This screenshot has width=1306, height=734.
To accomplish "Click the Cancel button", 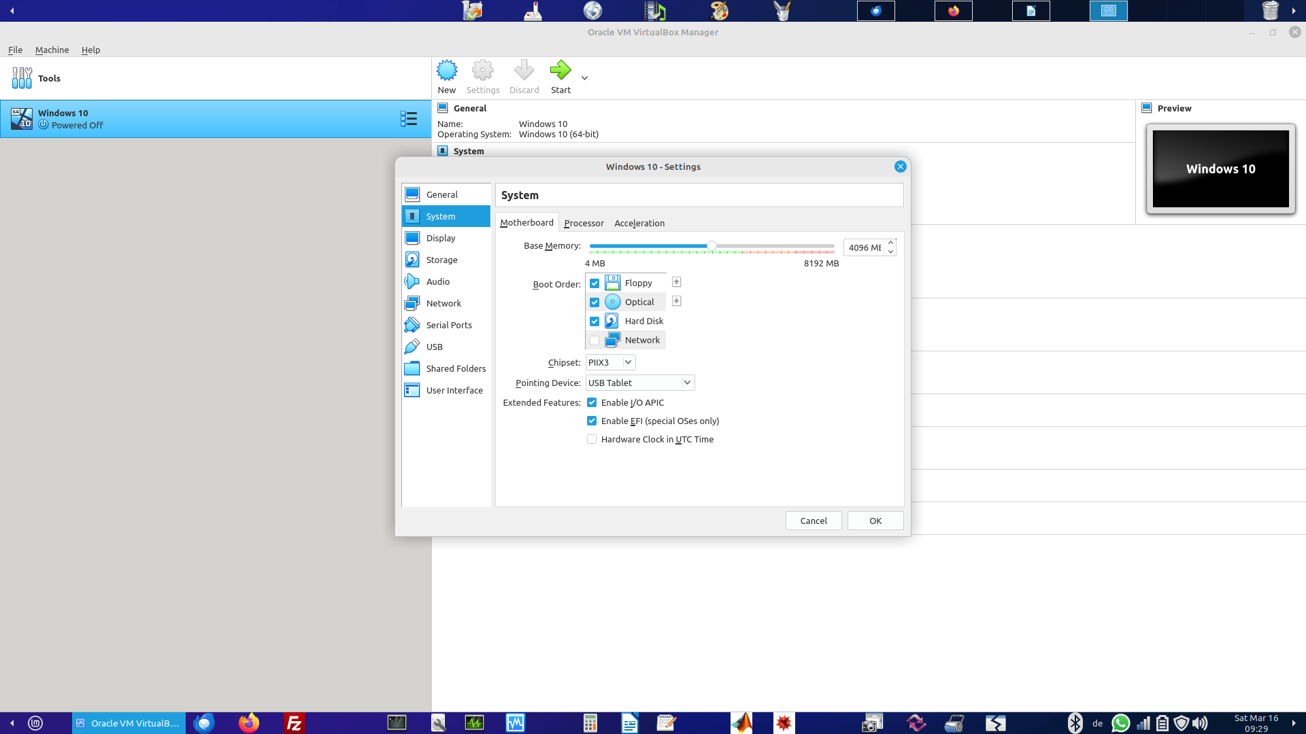I will point(814,521).
